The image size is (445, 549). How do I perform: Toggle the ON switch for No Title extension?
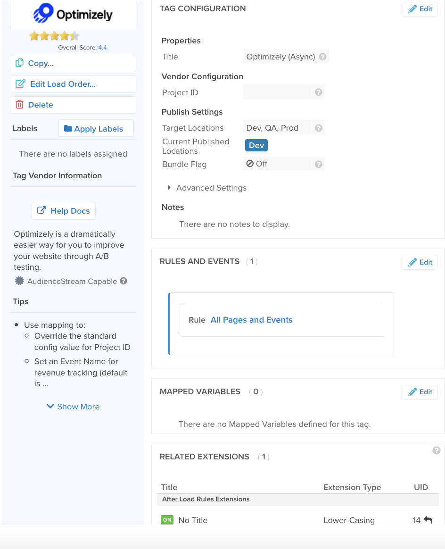(x=167, y=520)
